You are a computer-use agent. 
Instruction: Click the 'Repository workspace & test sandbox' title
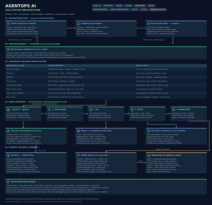pyautogui.click(x=168, y=131)
